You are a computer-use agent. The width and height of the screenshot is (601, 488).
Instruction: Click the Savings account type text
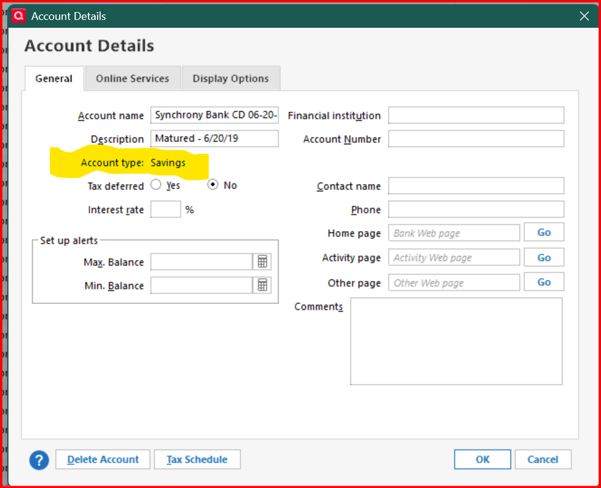click(x=168, y=163)
